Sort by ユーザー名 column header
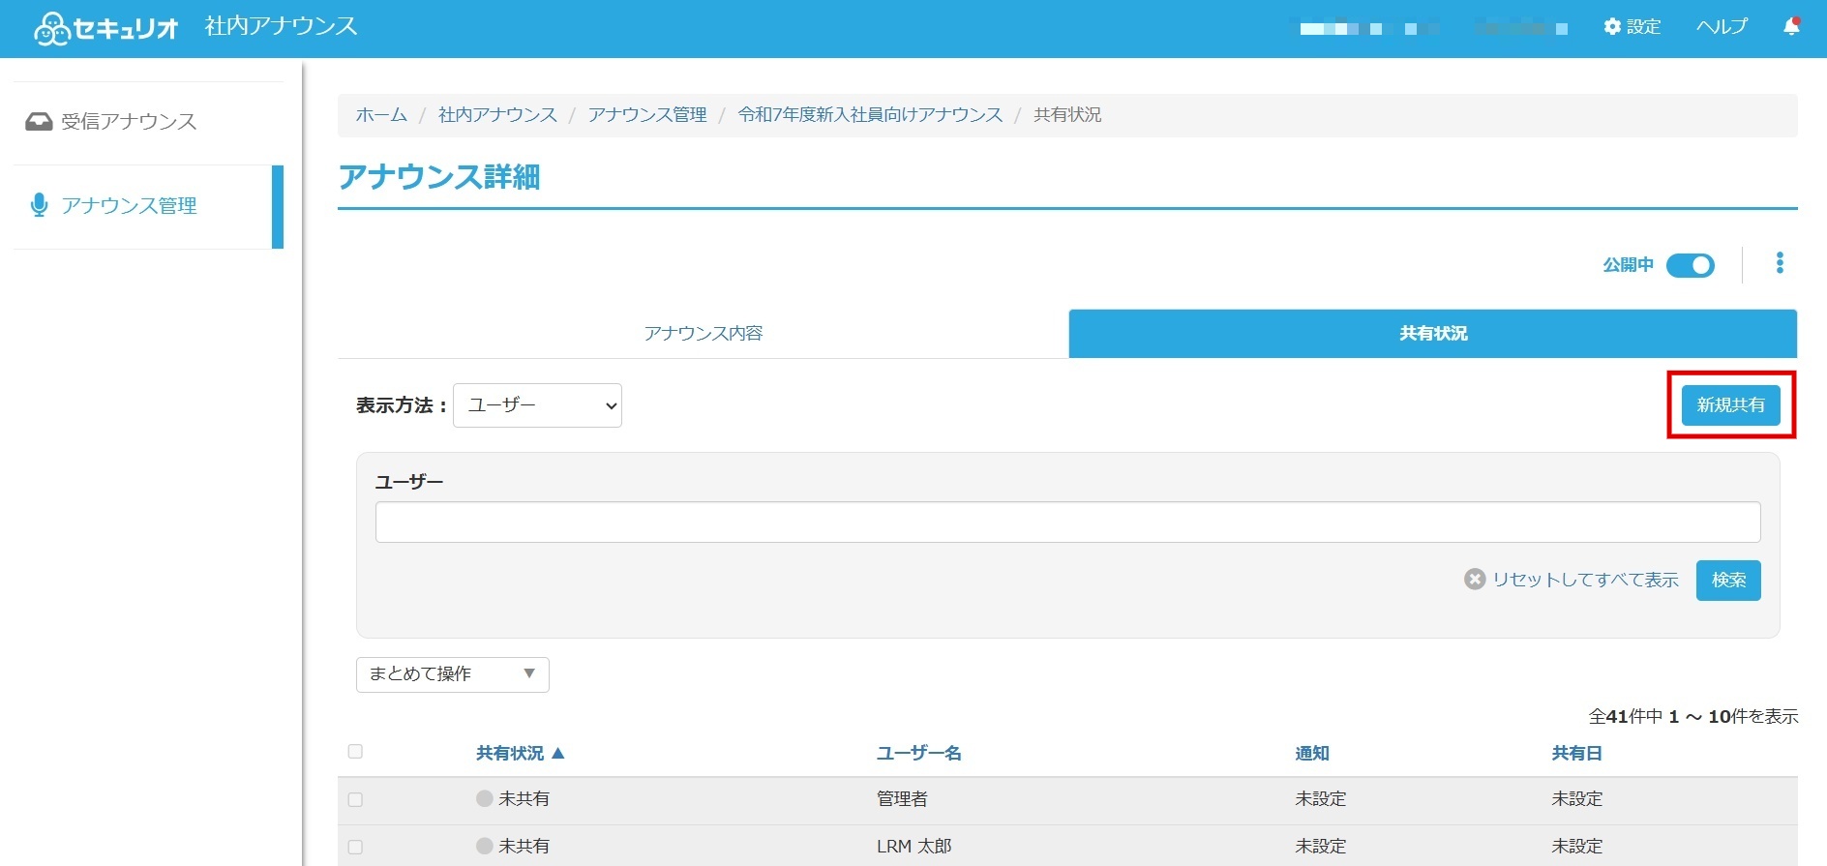The width and height of the screenshot is (1827, 866). [x=918, y=753]
